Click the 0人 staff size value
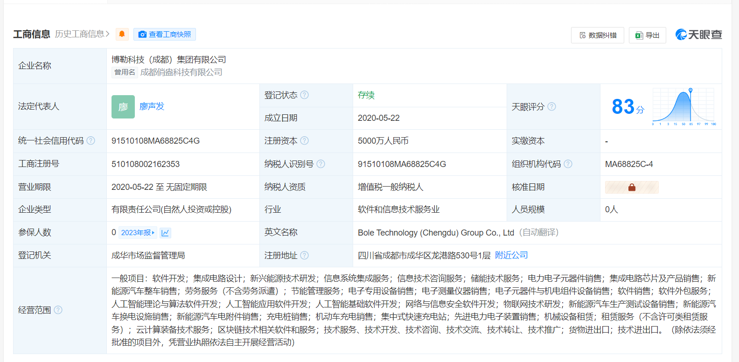 (x=612, y=209)
